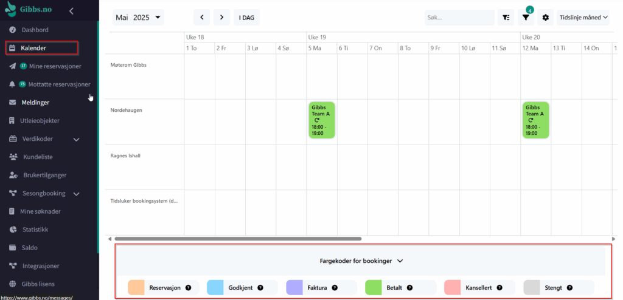The width and height of the screenshot is (623, 300).
Task: Click the envelope icon for Meldinger
Action: coord(12,103)
